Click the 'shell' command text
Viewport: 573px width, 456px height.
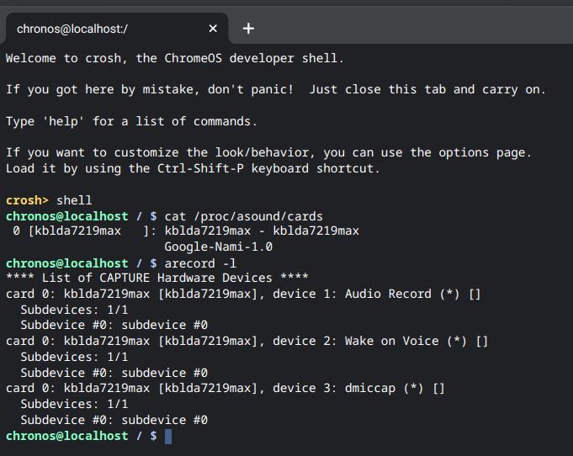coord(74,200)
